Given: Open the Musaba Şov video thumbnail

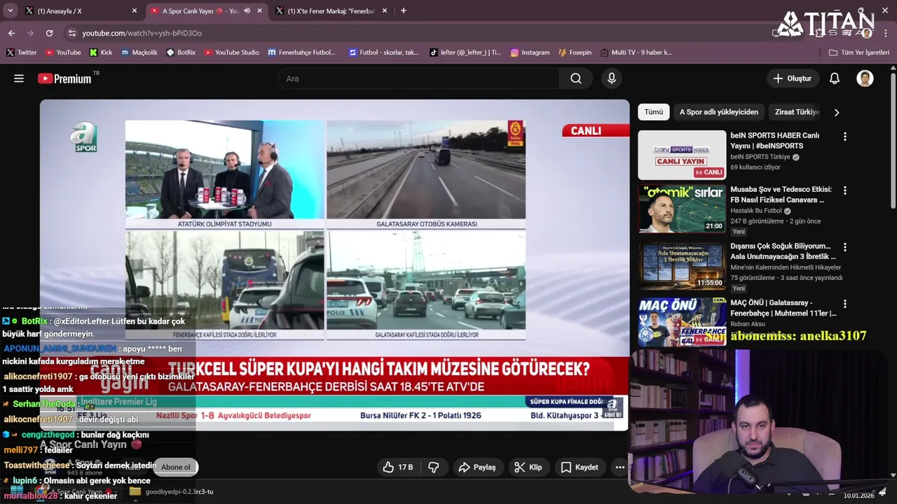Looking at the screenshot, I should [682, 209].
